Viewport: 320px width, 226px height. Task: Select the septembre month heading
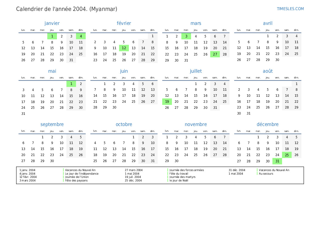tap(52, 124)
